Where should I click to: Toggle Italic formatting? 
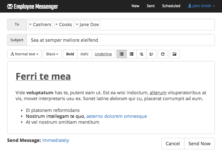[84, 54]
